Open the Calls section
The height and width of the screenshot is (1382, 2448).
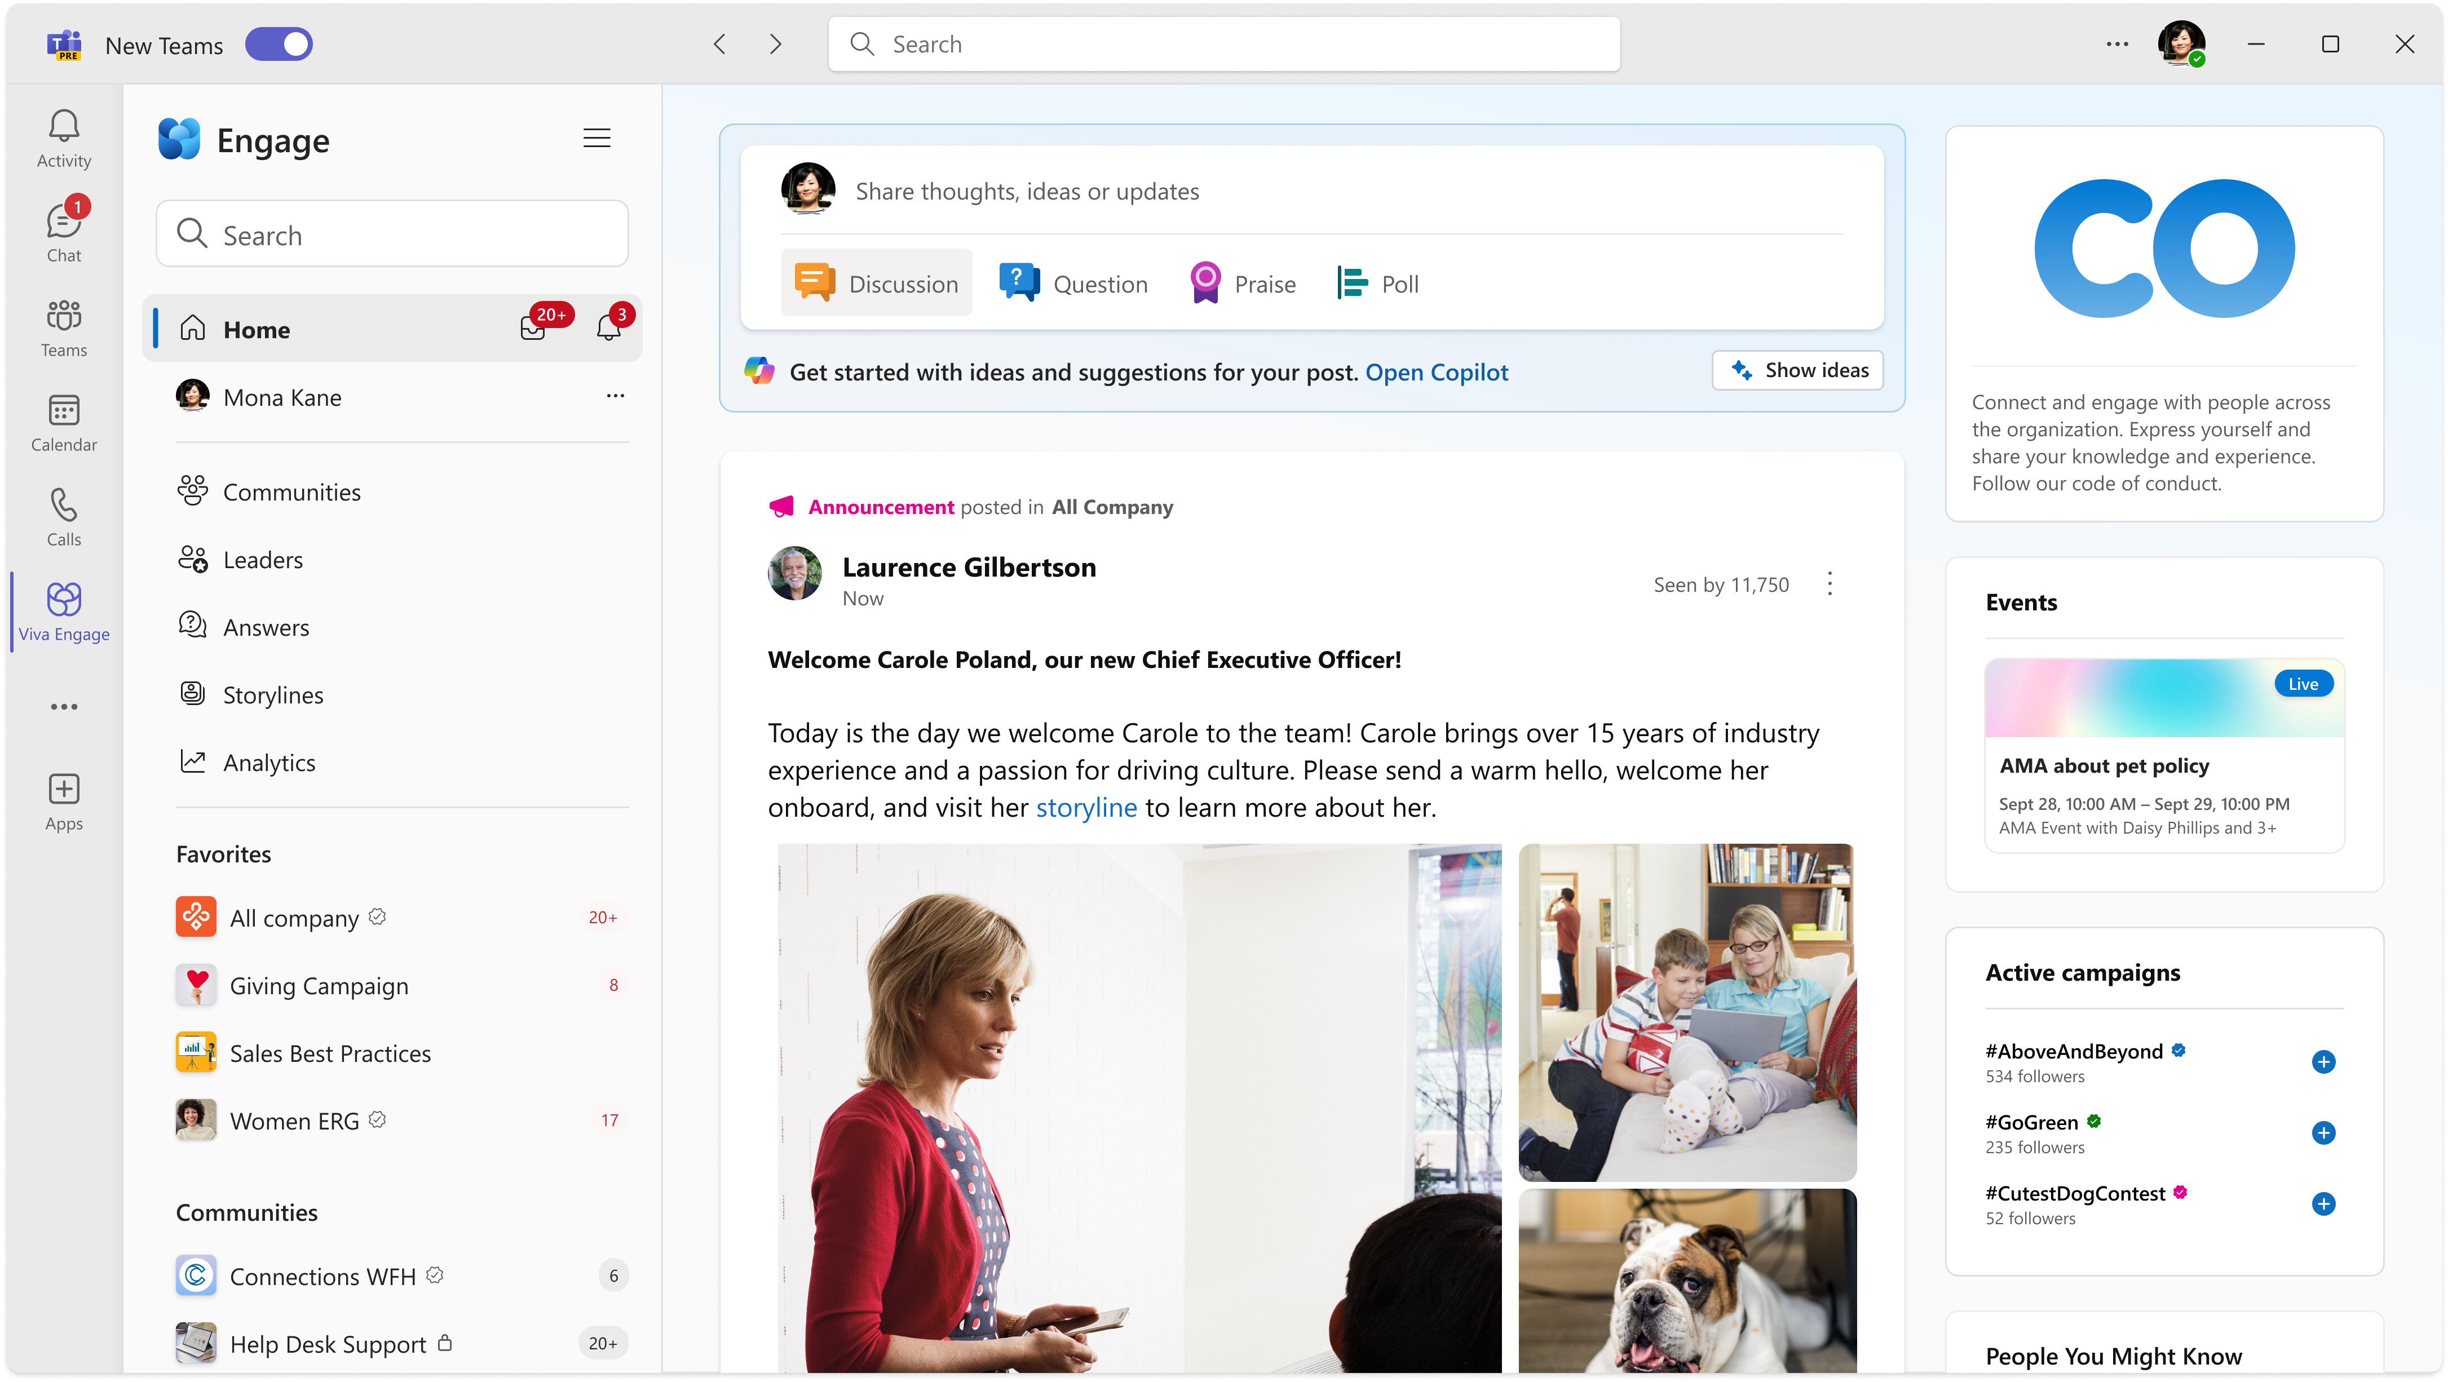[x=64, y=517]
